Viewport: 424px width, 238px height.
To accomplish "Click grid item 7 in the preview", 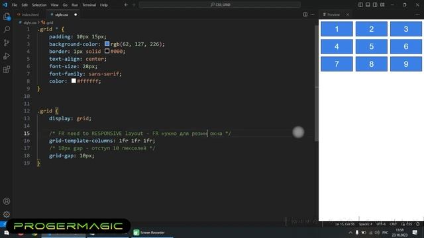I will [337, 64].
